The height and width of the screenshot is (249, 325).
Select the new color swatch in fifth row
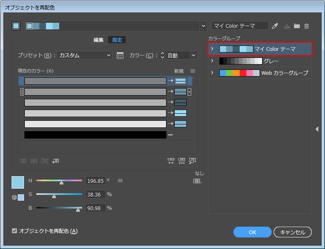pos(181,124)
